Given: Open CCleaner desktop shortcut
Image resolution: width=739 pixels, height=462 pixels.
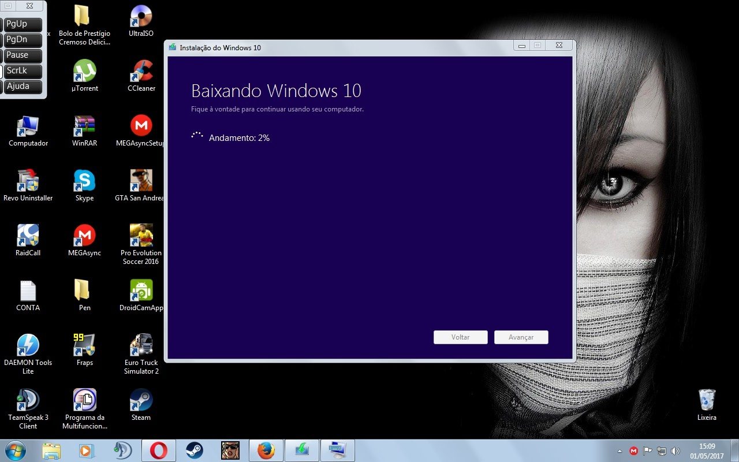Looking at the screenshot, I should coord(141,76).
